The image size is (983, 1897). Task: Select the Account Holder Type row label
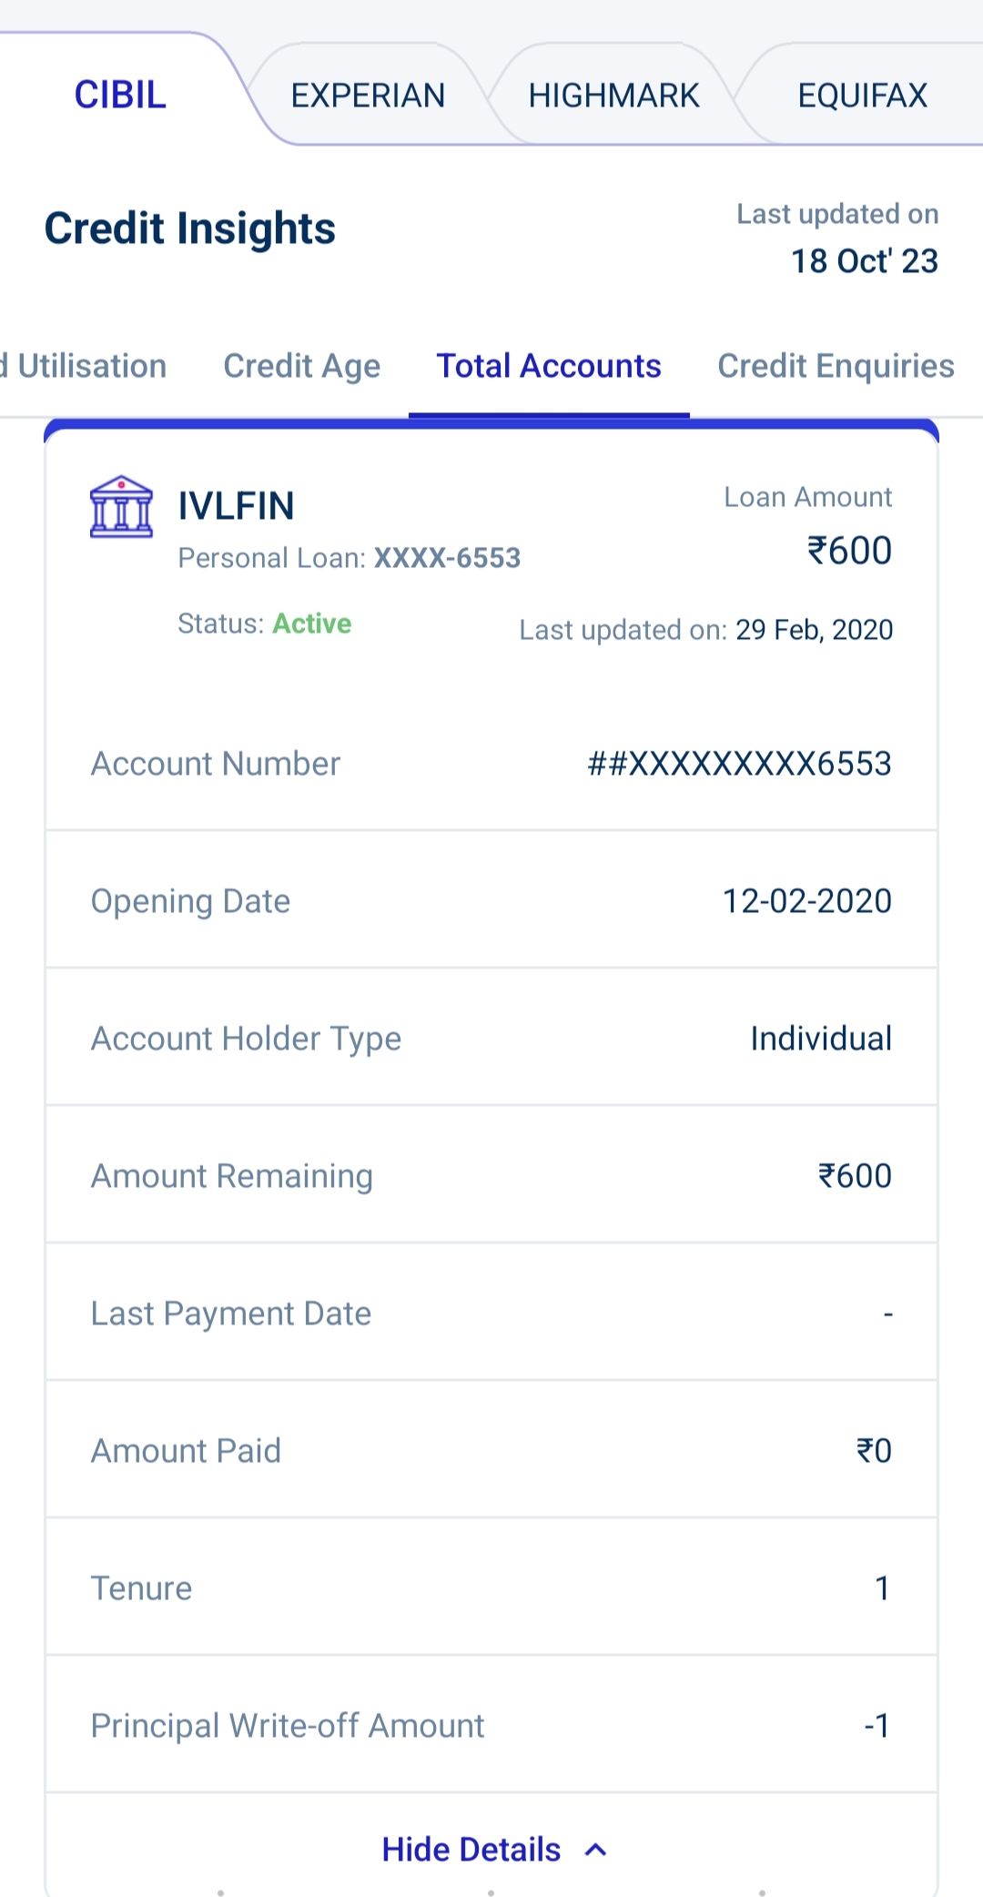246,1039
